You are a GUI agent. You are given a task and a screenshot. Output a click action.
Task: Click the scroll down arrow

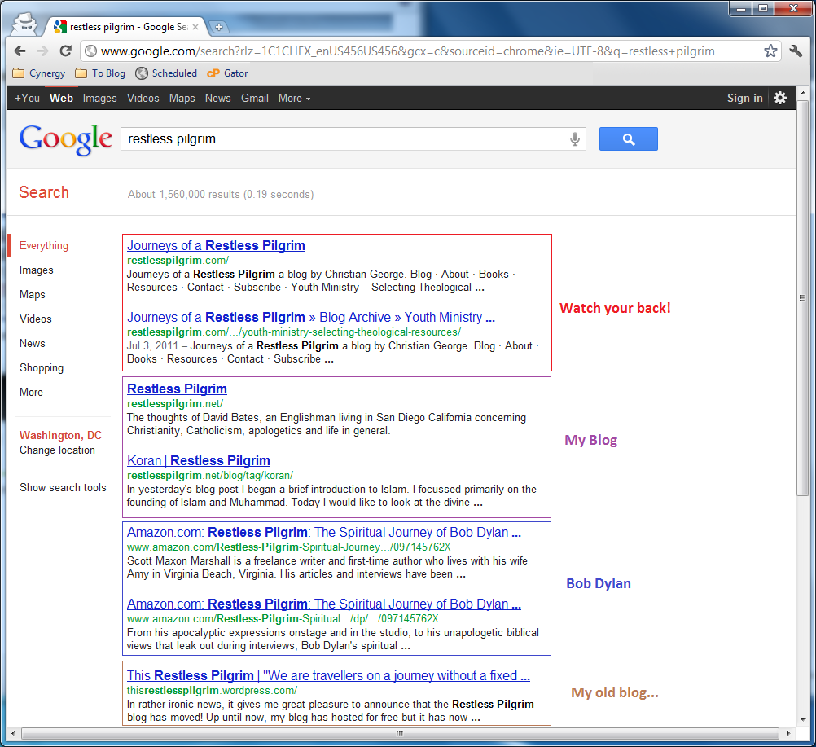pyautogui.click(x=802, y=720)
